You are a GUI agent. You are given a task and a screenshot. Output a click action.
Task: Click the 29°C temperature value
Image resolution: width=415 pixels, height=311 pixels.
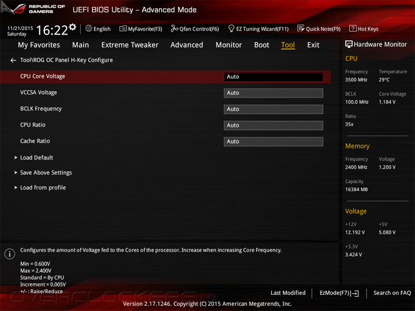click(384, 79)
